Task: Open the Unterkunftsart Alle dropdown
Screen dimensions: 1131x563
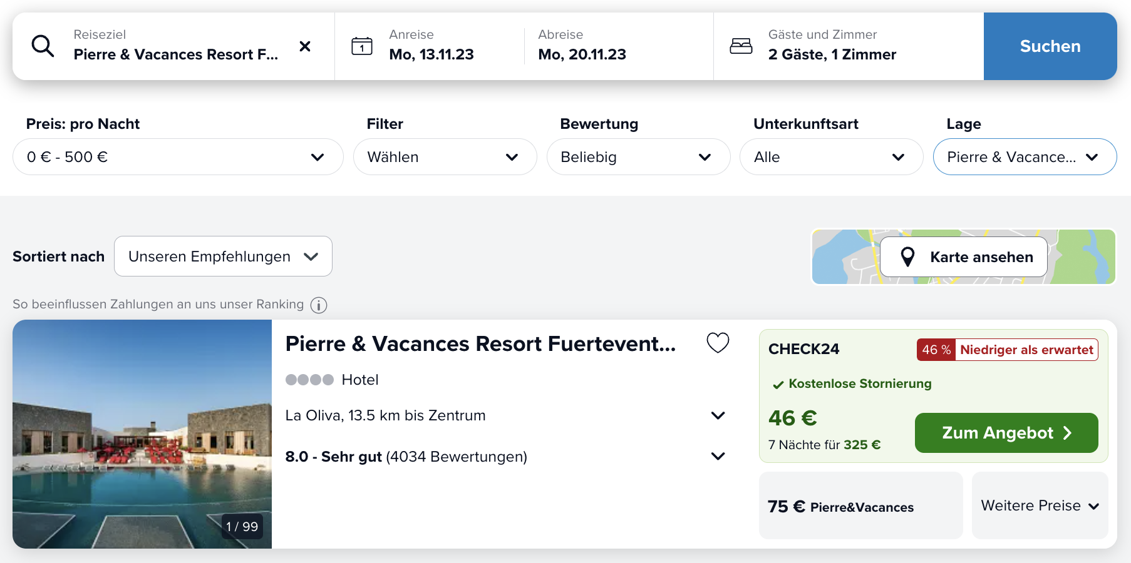Action: tap(831, 157)
